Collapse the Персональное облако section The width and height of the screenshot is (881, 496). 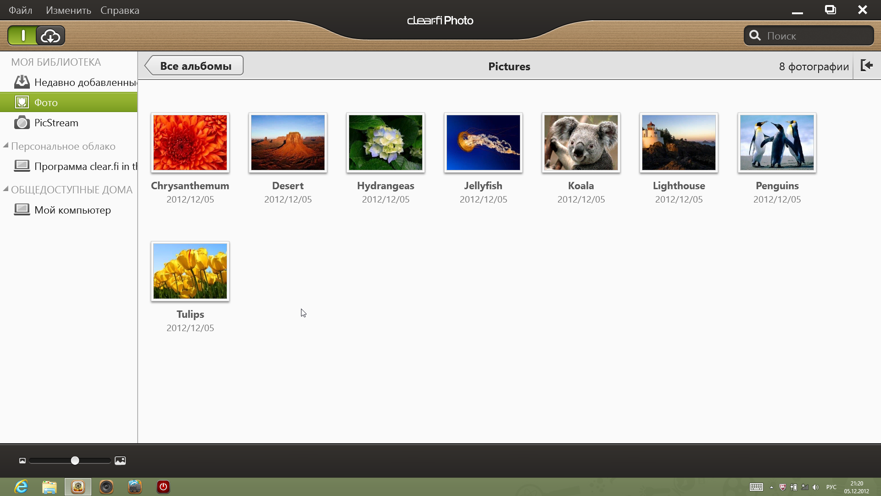[x=6, y=146]
